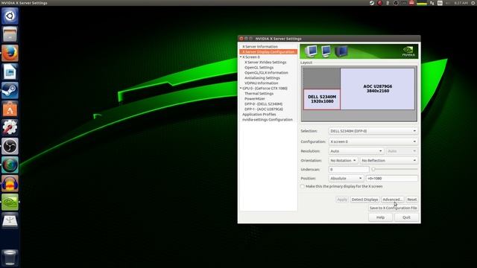Image resolution: width=477 pixels, height=268 pixels.
Task: Click the Underscan slider handle
Action: [373, 169]
